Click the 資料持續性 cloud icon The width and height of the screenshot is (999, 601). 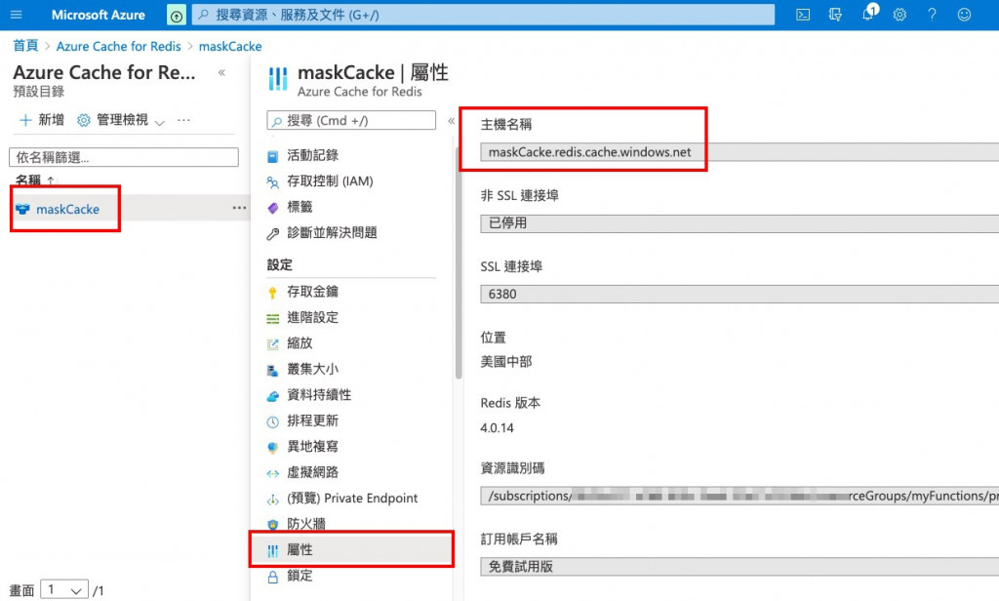tap(273, 396)
